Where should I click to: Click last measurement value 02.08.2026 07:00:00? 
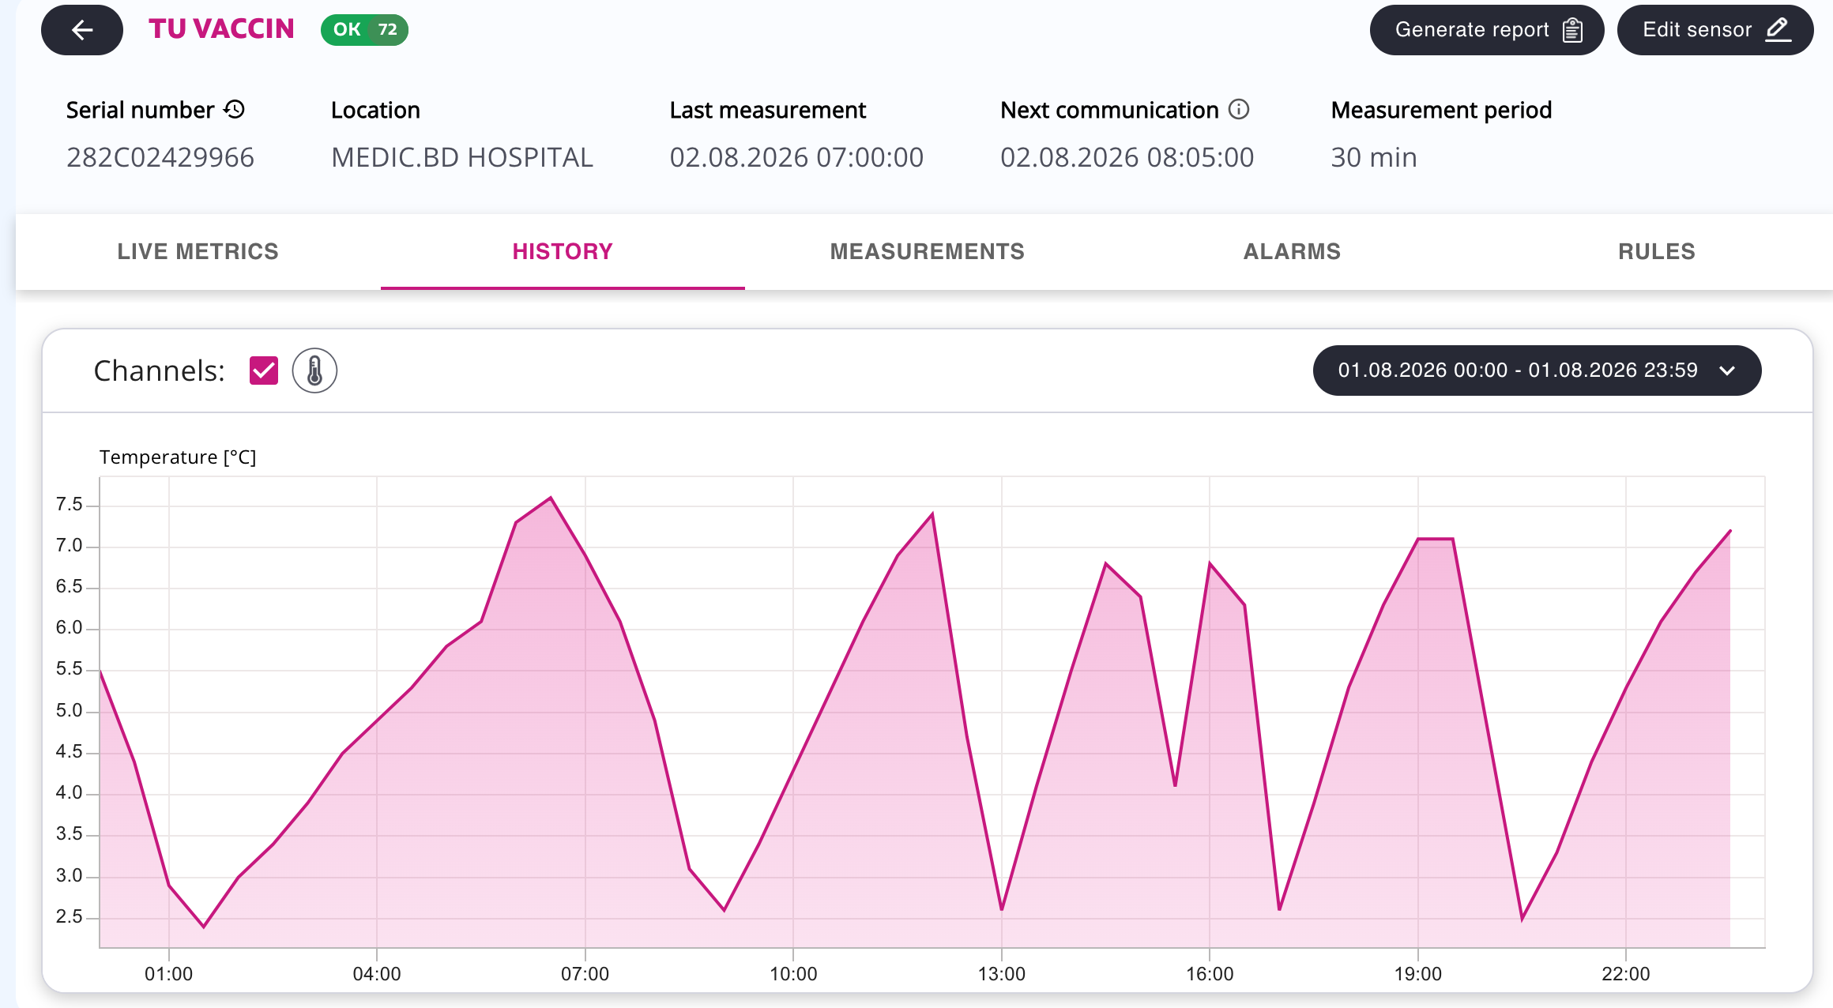(x=796, y=157)
